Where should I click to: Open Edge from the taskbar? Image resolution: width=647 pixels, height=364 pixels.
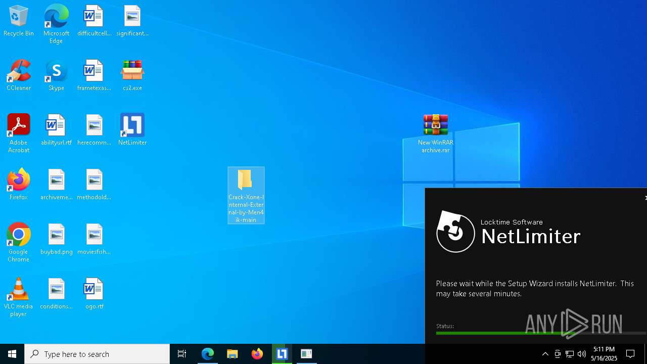(x=208, y=354)
